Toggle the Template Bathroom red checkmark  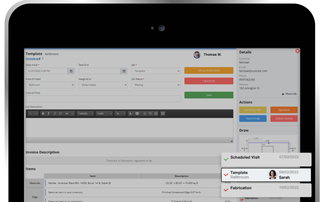[x=226, y=175]
